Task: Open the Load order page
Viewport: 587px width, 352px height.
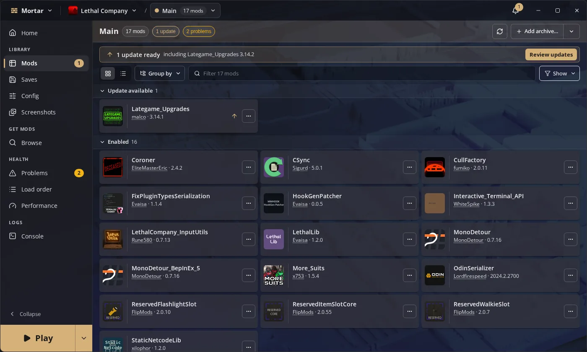Action: [x=46, y=189]
